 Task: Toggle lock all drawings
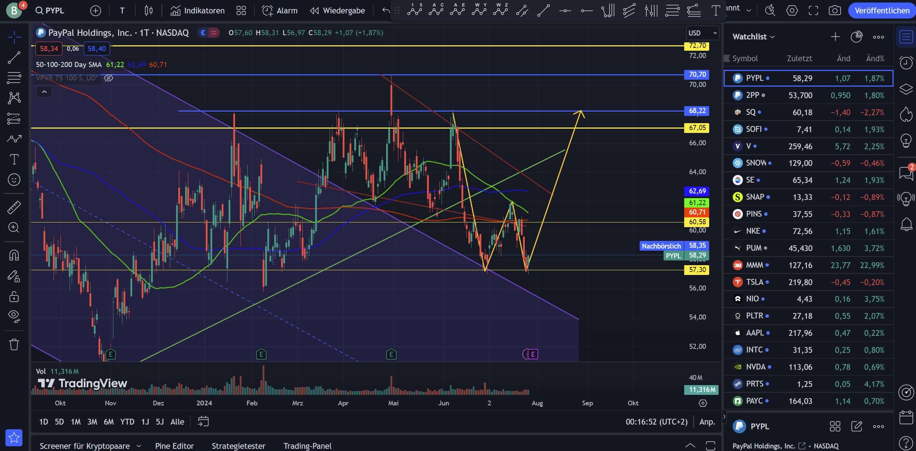click(14, 296)
